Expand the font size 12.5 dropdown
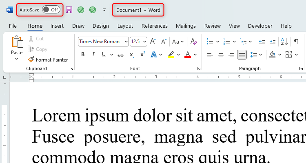Viewport: 306px width, 163px height. point(144,42)
